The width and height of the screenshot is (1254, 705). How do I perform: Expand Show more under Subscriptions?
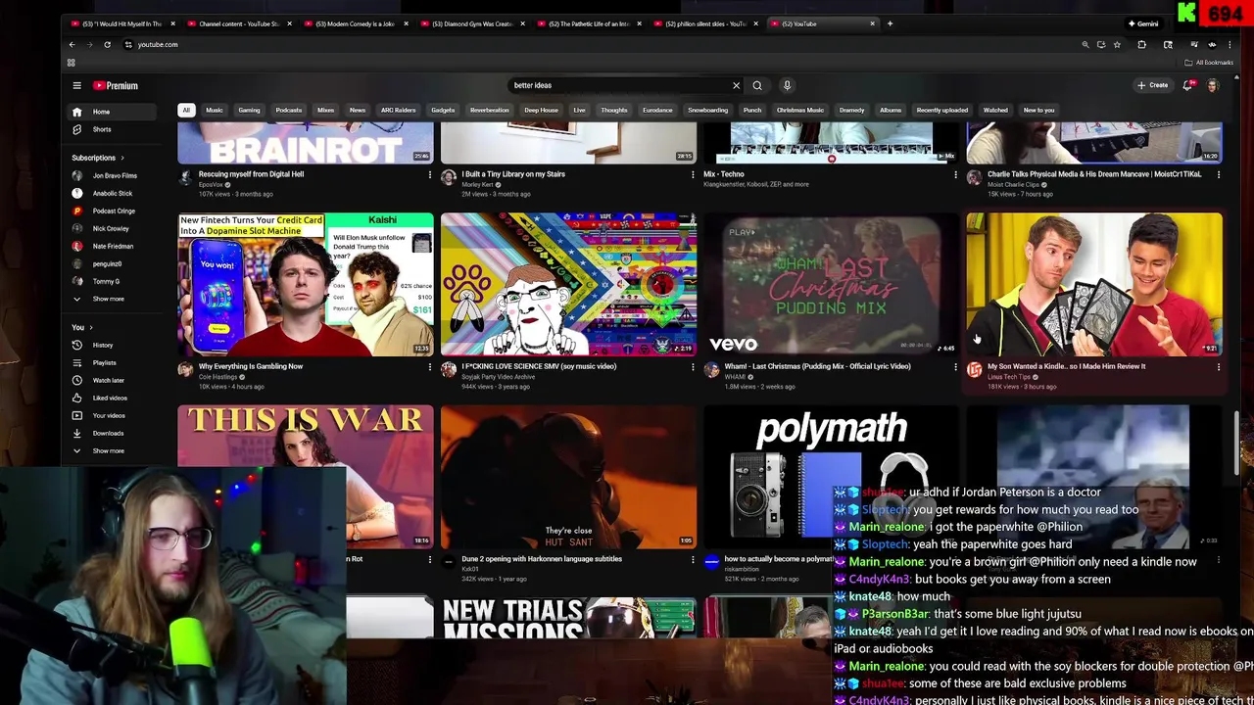click(108, 299)
